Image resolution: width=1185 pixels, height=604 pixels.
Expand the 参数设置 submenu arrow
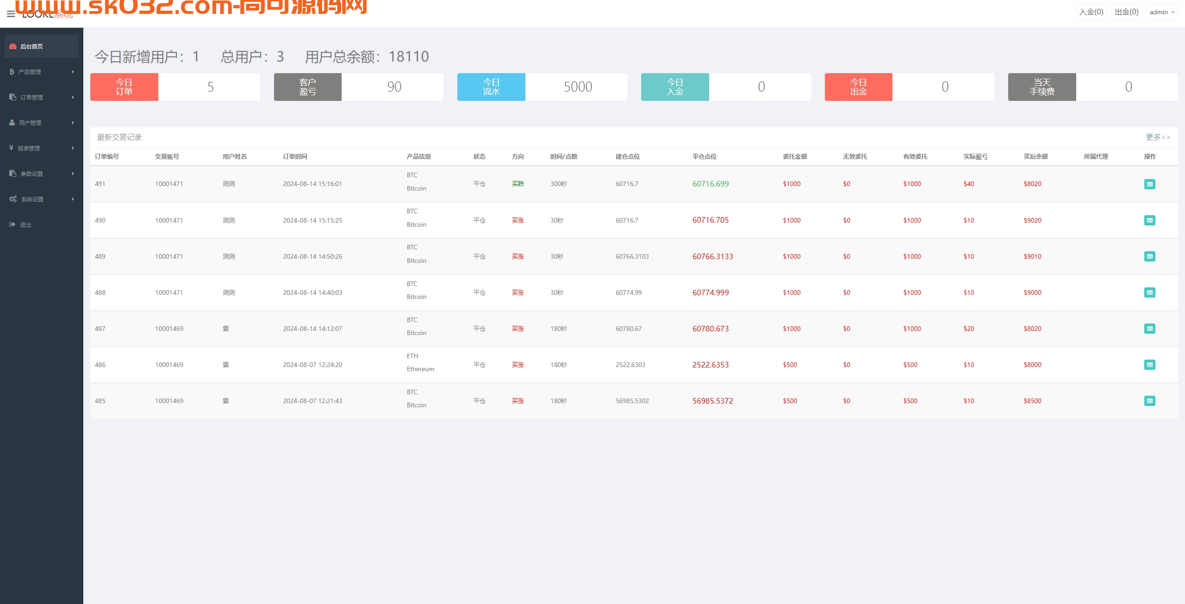[x=73, y=174]
